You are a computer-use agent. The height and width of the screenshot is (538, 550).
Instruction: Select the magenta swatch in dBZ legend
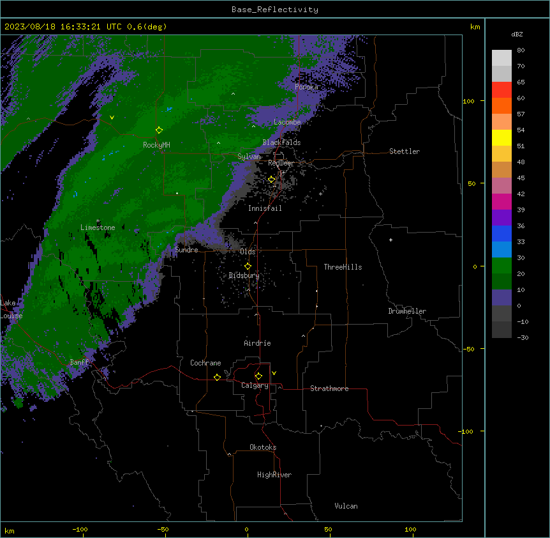tap(502, 201)
